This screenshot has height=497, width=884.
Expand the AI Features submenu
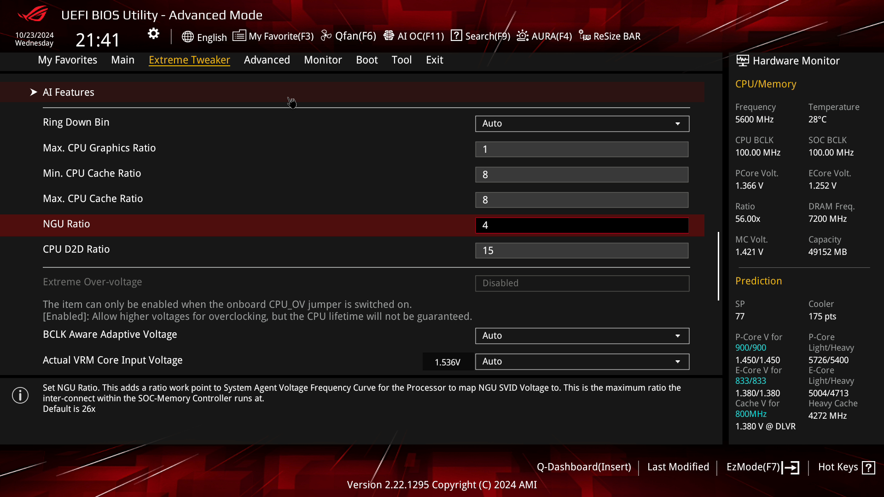pos(68,92)
